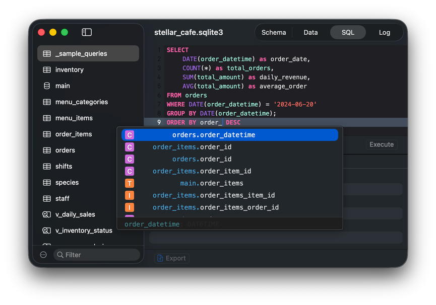Click the view icon beside v_inventory_status
The height and width of the screenshot is (305, 436).
click(47, 231)
